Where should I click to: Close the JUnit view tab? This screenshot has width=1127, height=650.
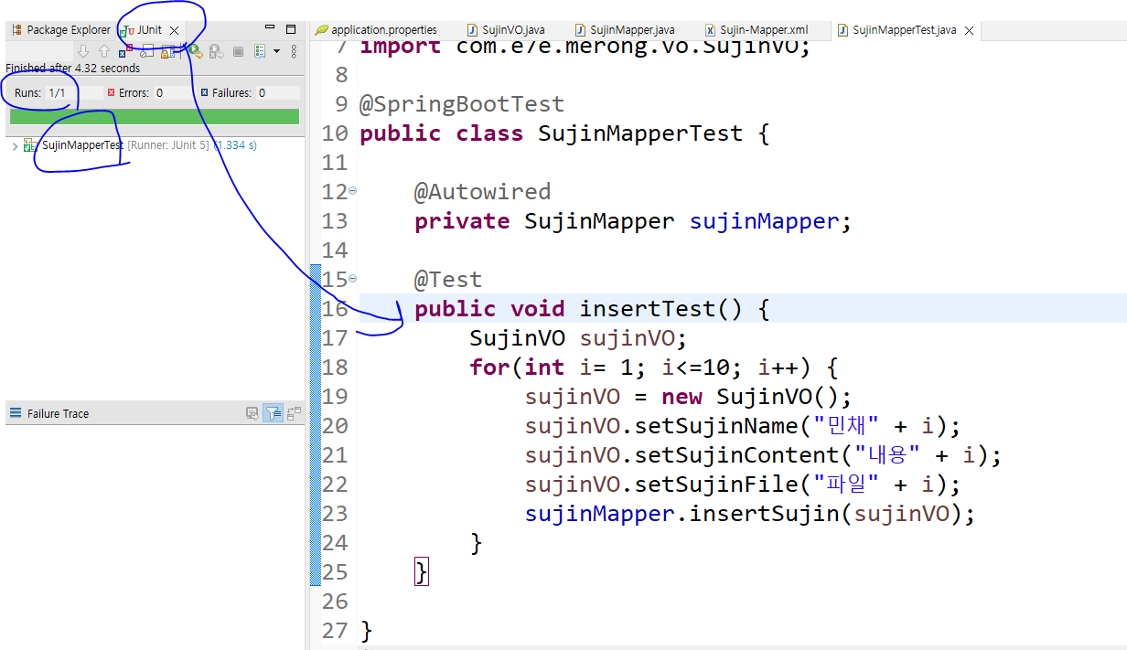coord(174,30)
